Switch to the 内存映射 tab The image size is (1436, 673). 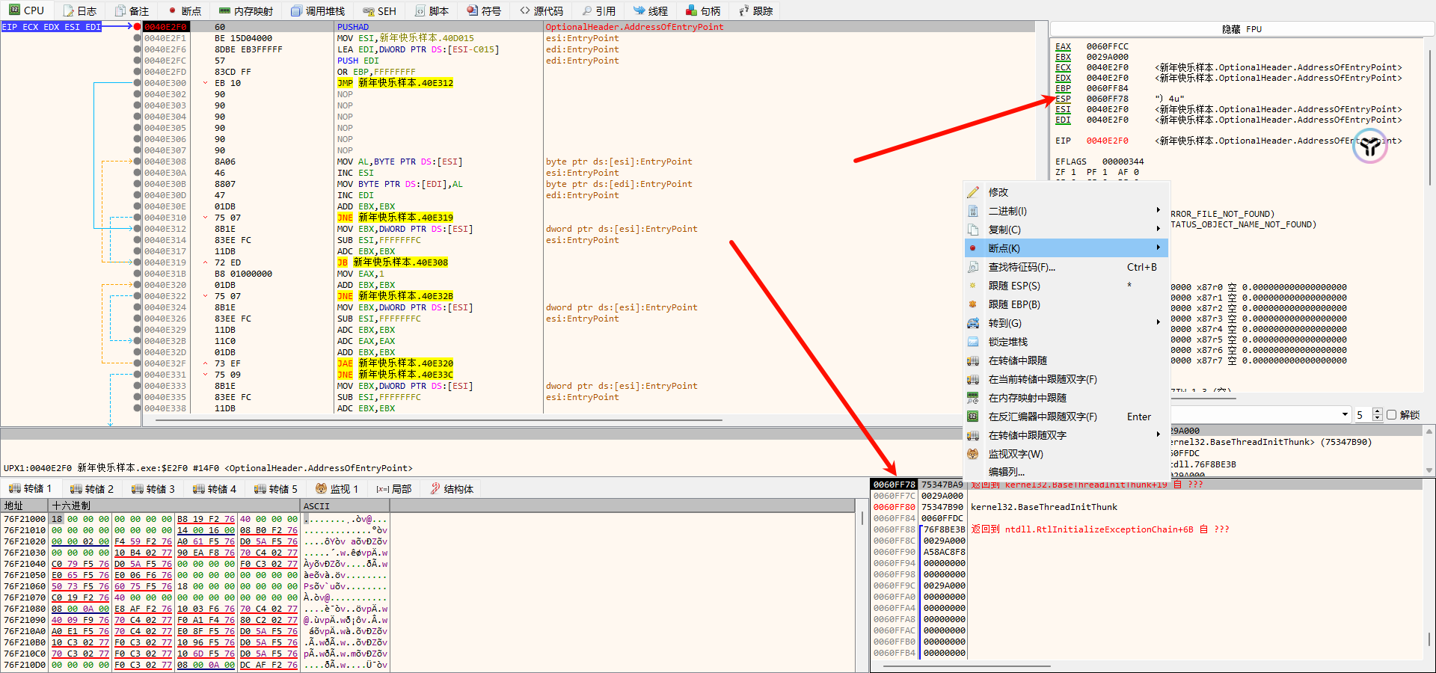(246, 11)
